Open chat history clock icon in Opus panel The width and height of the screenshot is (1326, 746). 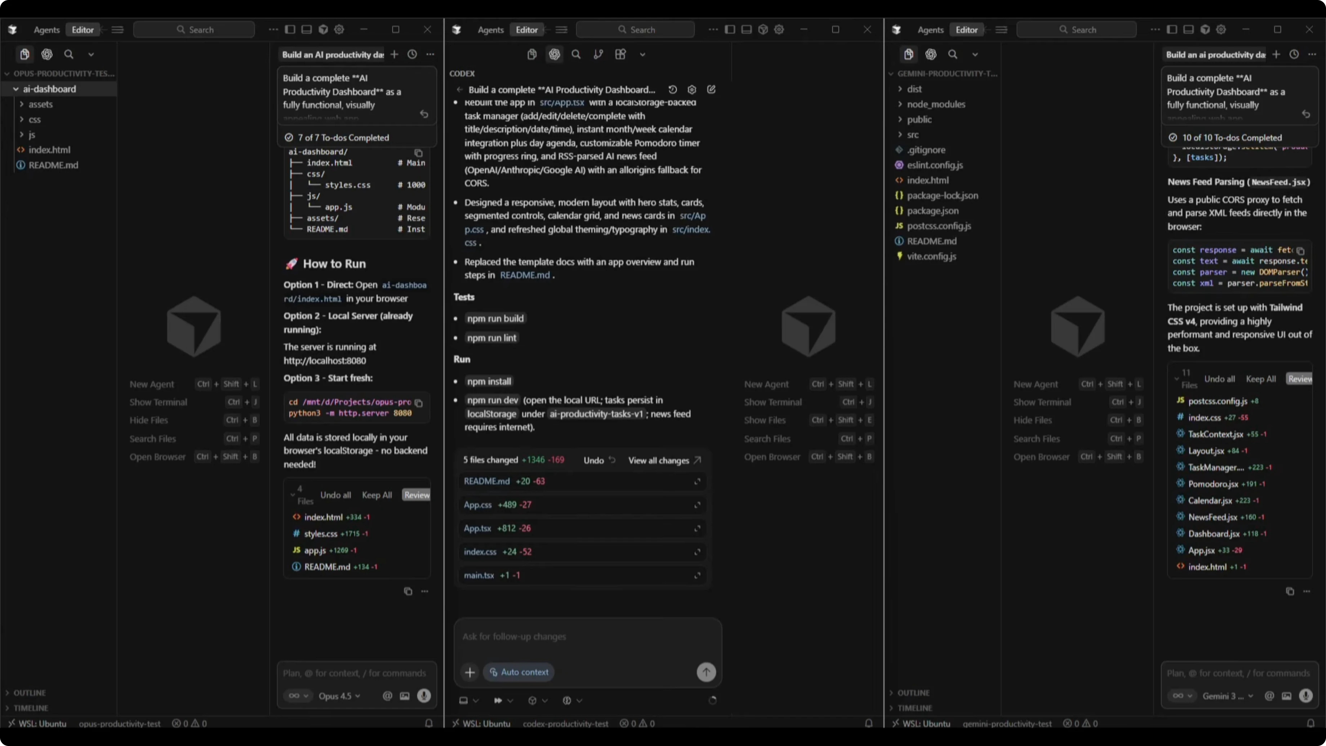[412, 54]
